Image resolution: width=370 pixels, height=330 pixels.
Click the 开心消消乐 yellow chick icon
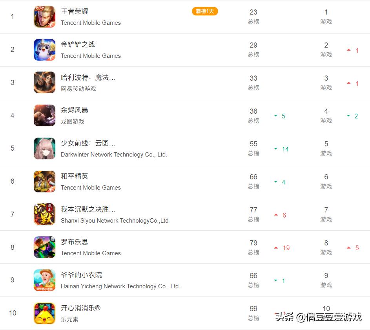pos(45,313)
